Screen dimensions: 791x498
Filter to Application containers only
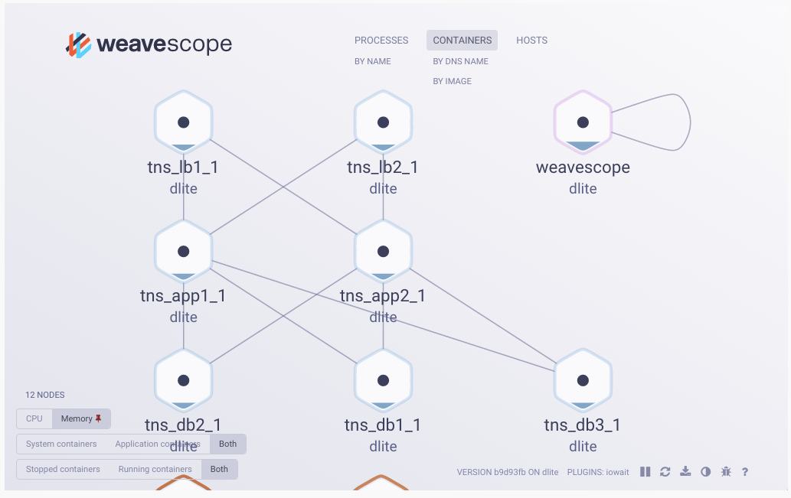[x=158, y=444]
